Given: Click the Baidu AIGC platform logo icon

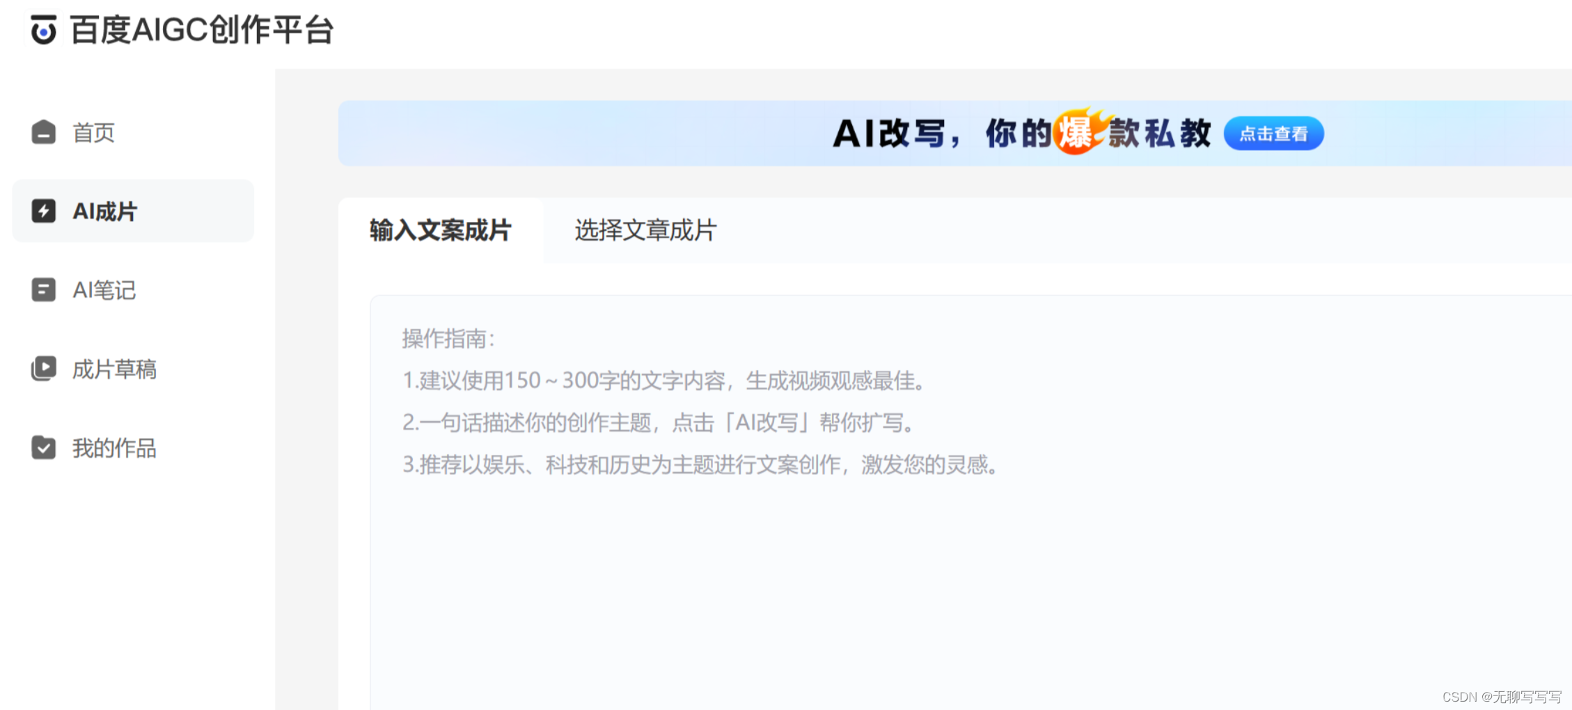Looking at the screenshot, I should click(x=43, y=30).
